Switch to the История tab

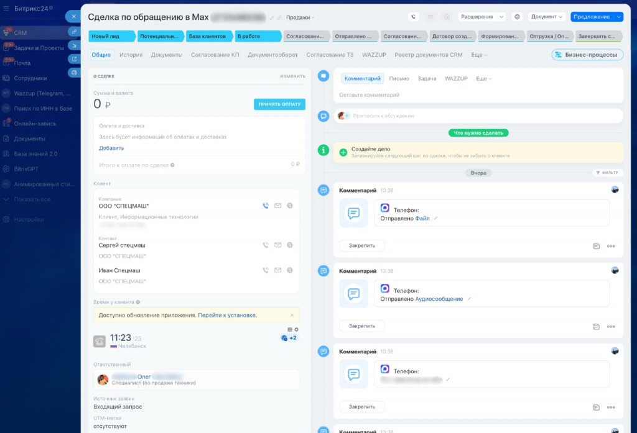point(131,55)
